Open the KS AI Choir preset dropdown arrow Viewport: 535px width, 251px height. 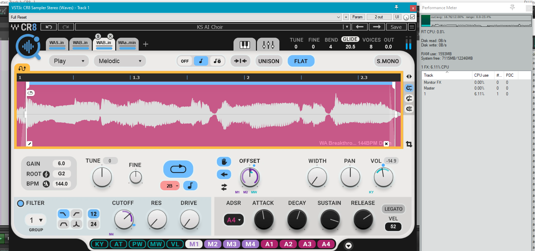pos(347,27)
